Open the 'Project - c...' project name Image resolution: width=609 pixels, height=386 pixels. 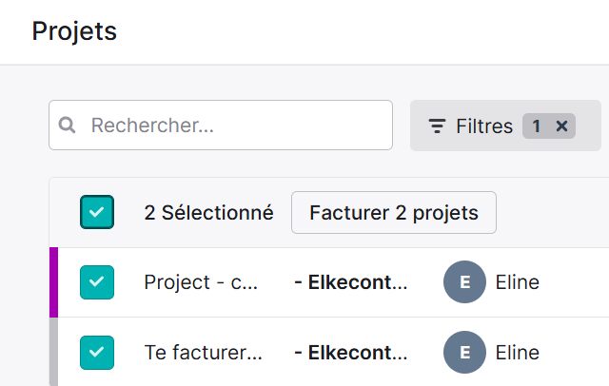click(x=201, y=282)
